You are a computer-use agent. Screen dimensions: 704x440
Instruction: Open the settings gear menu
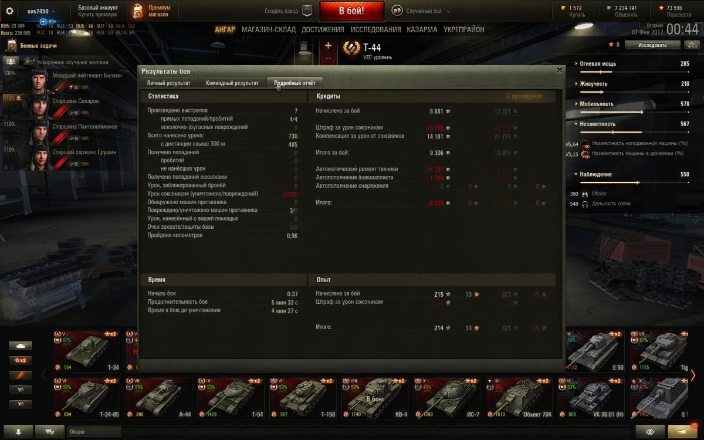click(x=9, y=11)
